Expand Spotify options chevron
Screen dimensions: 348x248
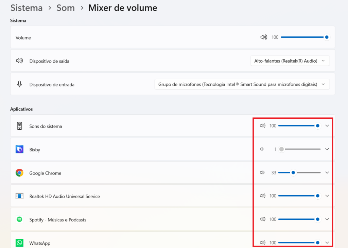(327, 219)
